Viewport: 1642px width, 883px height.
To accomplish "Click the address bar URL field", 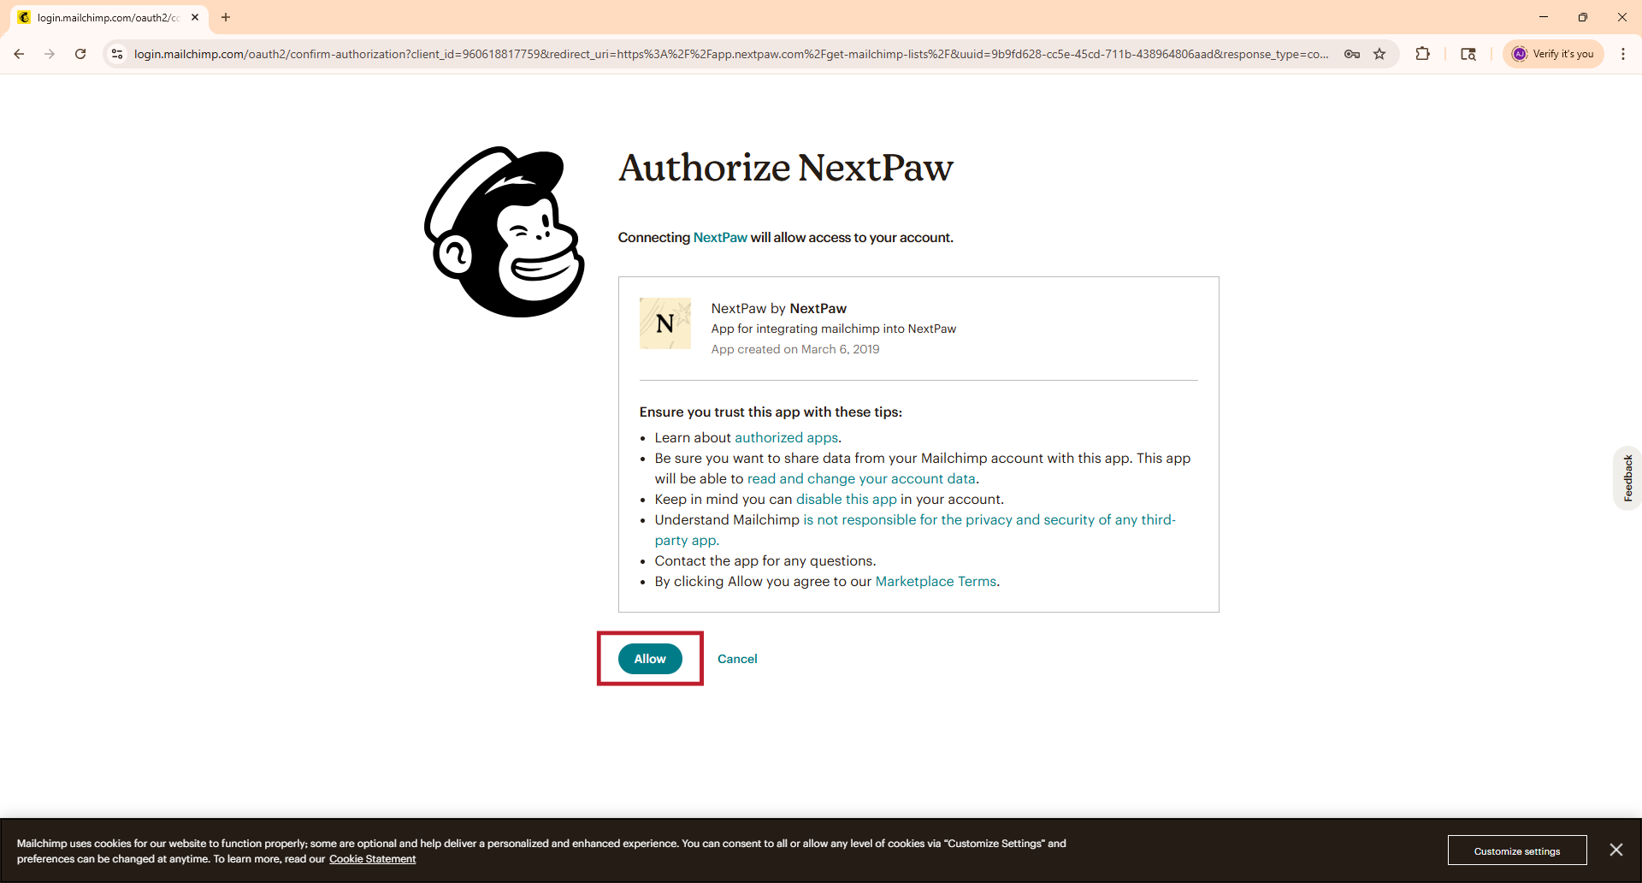I will tap(731, 54).
